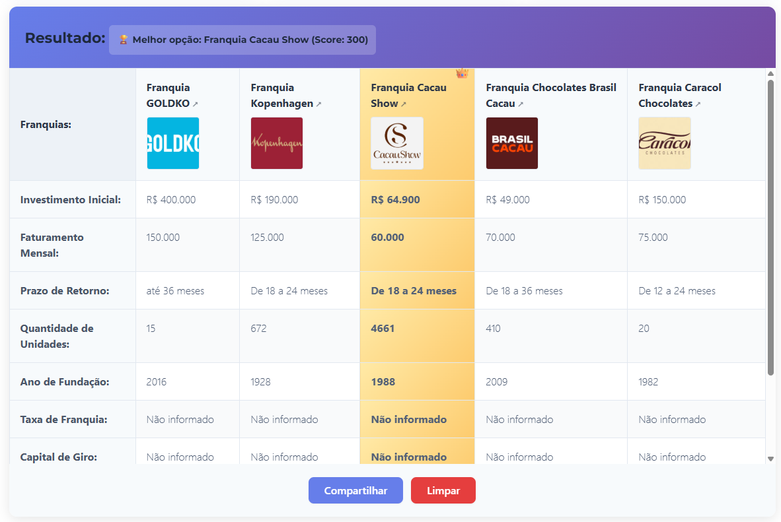Click the scrollbar down arrow

pos(770,459)
